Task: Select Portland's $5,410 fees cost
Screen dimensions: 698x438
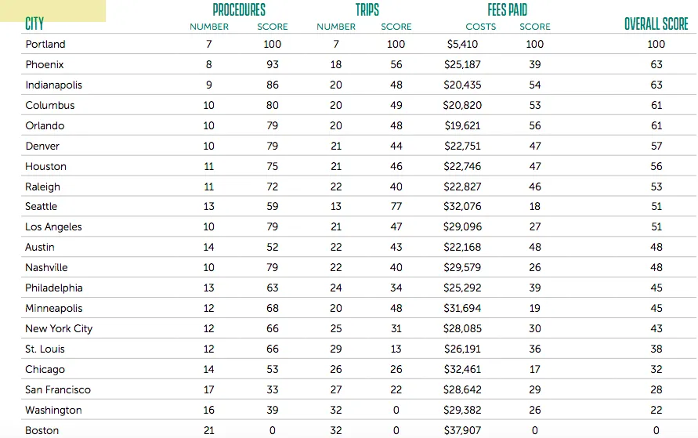Action: point(462,45)
